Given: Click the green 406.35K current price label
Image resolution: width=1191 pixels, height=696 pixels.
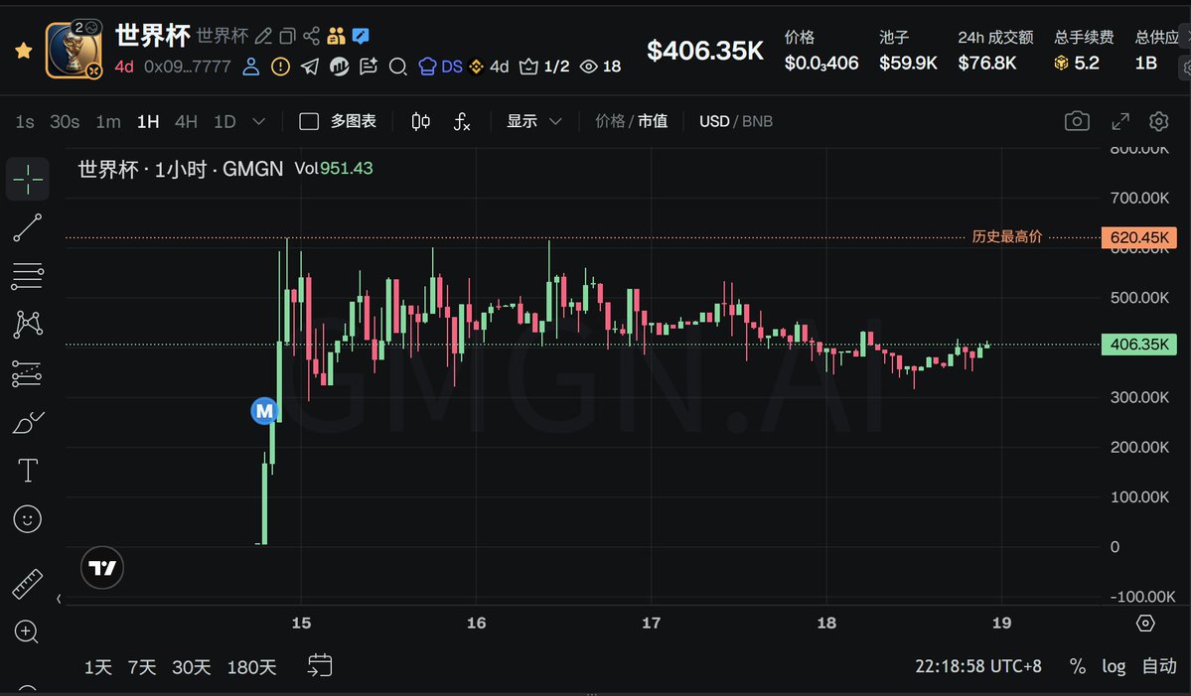Looking at the screenshot, I should pos(1138,345).
